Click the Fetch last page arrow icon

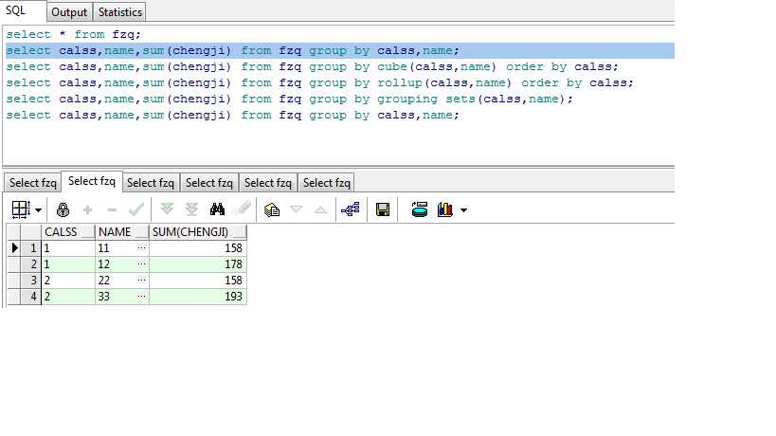pyautogui.click(x=191, y=209)
